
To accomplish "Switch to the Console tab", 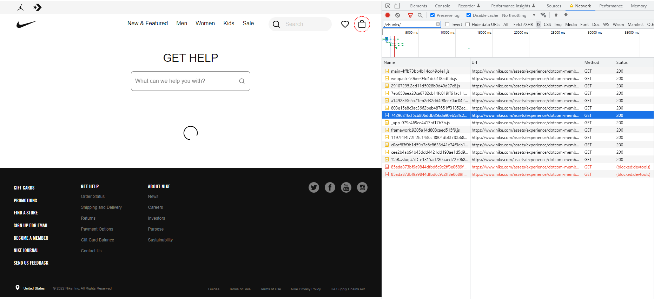I will 442,6.
